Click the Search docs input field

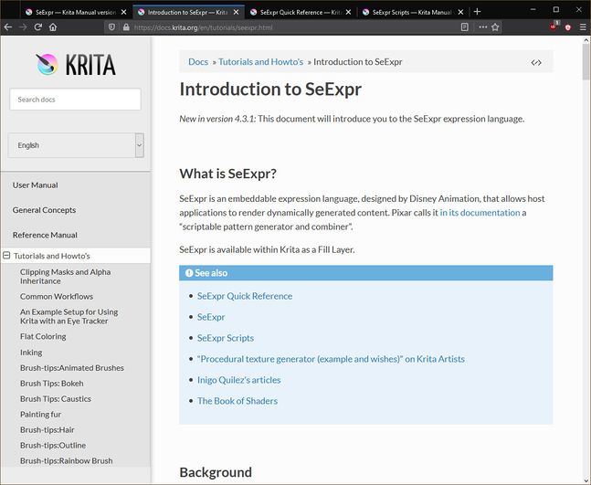(x=75, y=100)
